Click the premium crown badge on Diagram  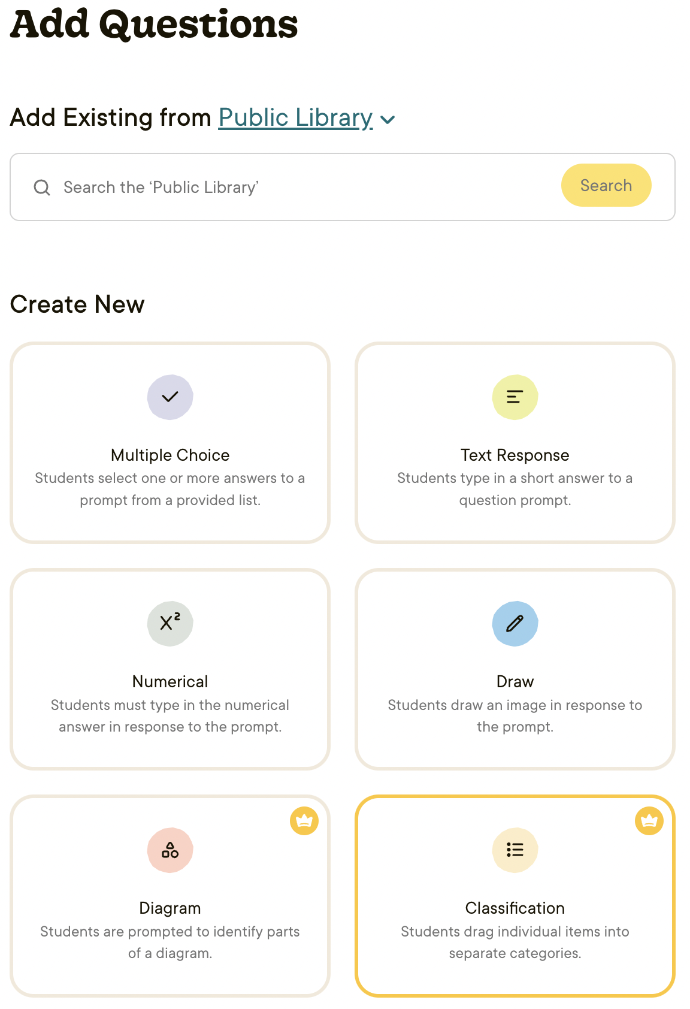tap(304, 821)
